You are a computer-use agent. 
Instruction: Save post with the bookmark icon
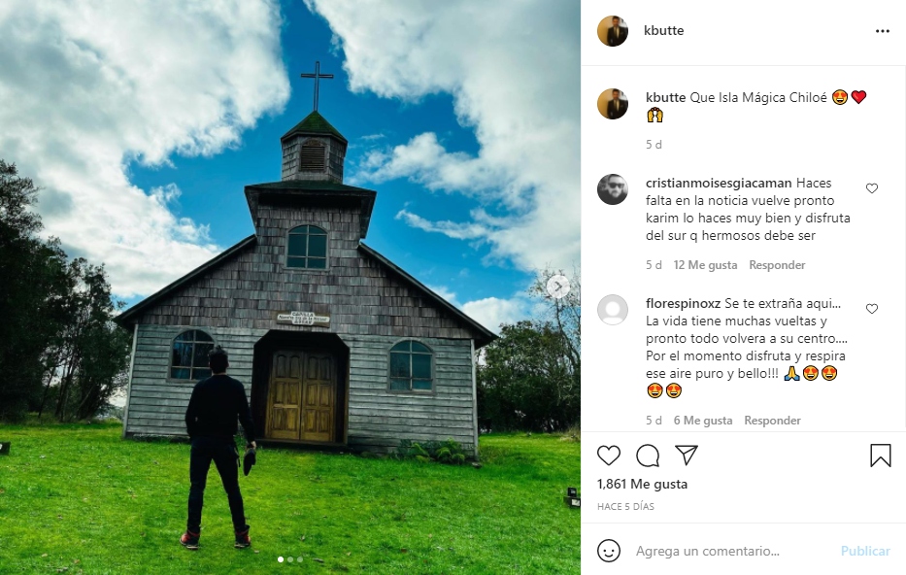click(x=880, y=456)
